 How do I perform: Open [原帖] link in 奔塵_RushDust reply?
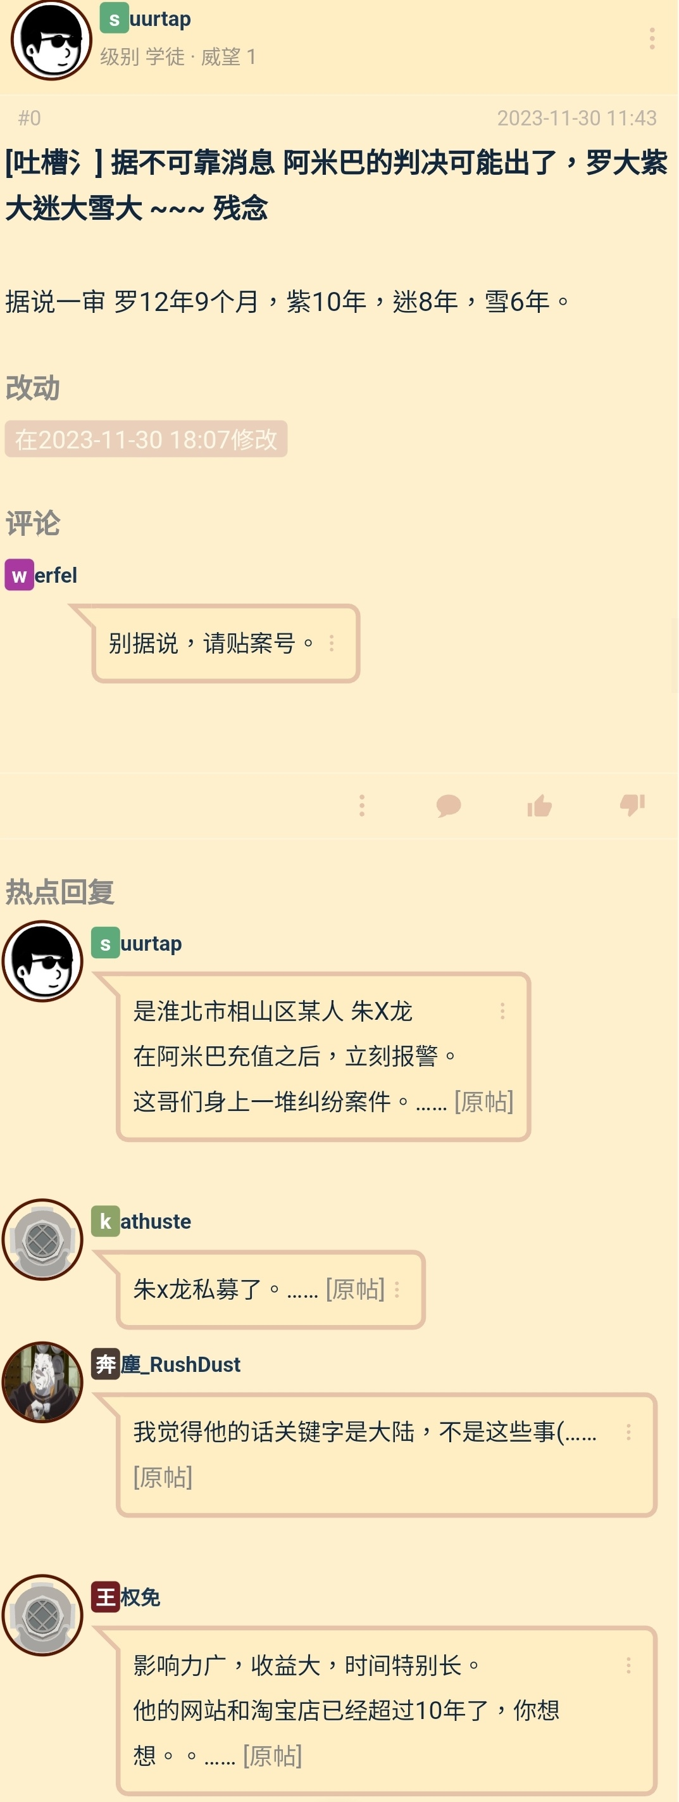[x=163, y=1476]
